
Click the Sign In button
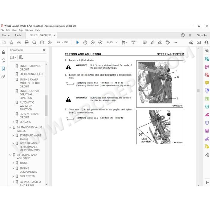click(x=202, y=35)
